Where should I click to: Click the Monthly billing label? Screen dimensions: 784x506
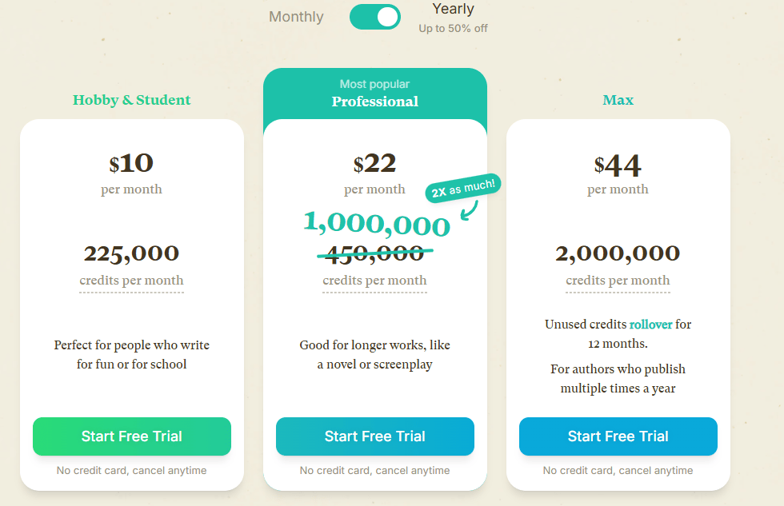click(x=295, y=16)
